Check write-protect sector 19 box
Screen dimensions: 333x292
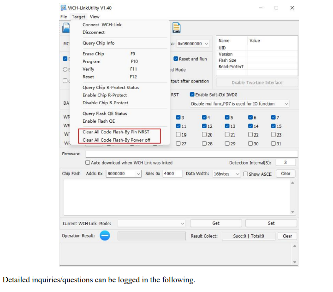coord(178,135)
